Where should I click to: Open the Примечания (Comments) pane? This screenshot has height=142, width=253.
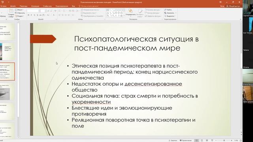click(185, 140)
